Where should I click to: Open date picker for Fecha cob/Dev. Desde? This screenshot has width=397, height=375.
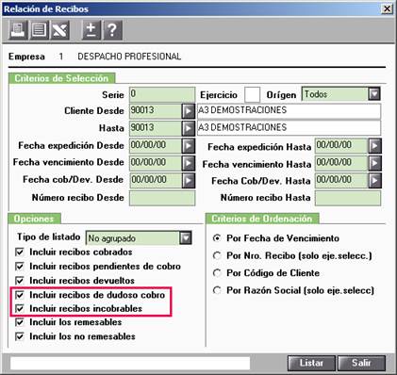click(x=188, y=180)
